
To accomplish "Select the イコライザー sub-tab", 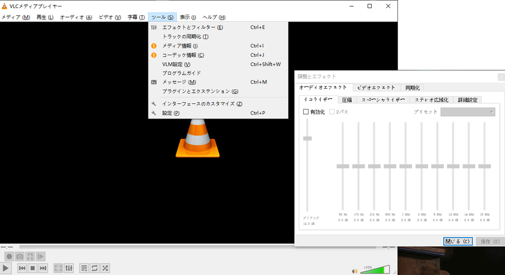I will [318, 100].
